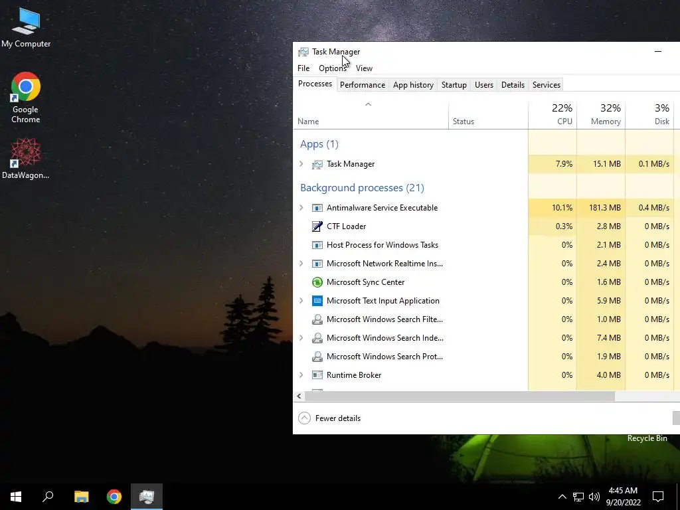Click the Task Manager taskbar button
Viewport: 680px width, 510px height.
coord(147,497)
